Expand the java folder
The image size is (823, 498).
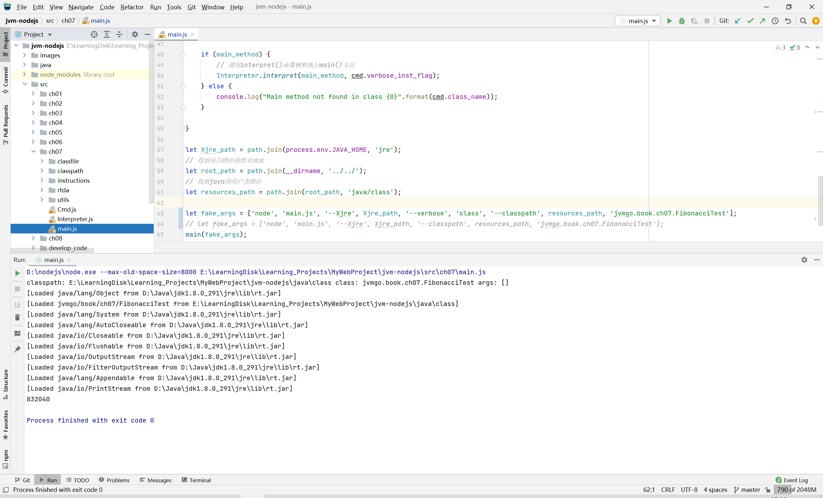pos(24,65)
